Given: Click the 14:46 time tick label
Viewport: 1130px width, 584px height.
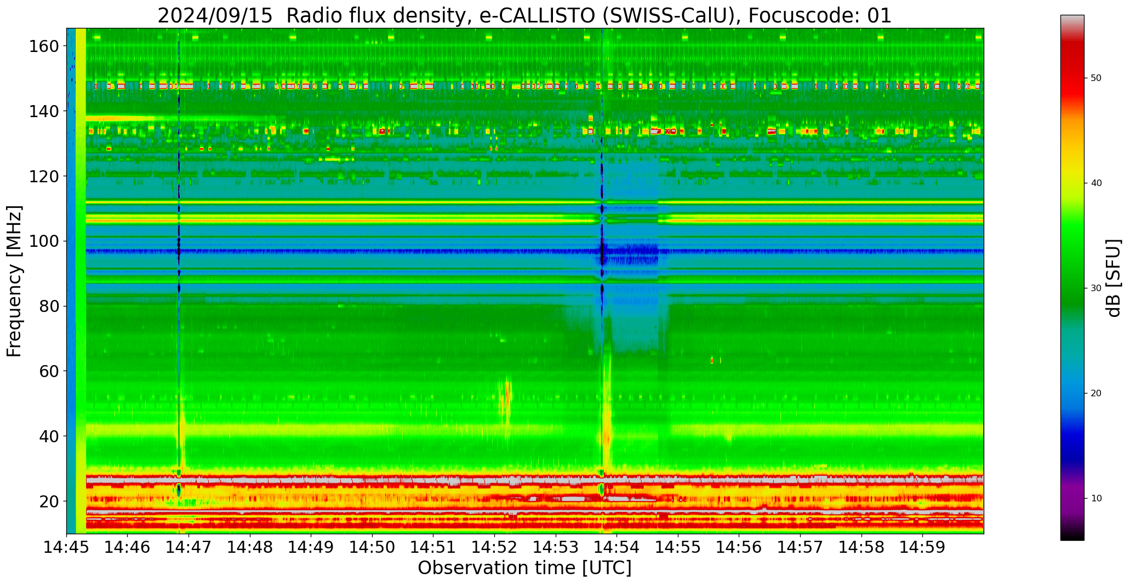Looking at the screenshot, I should tap(128, 547).
